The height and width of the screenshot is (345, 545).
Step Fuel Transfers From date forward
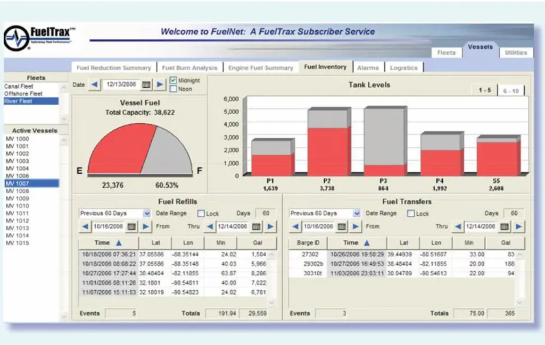tap(356, 226)
